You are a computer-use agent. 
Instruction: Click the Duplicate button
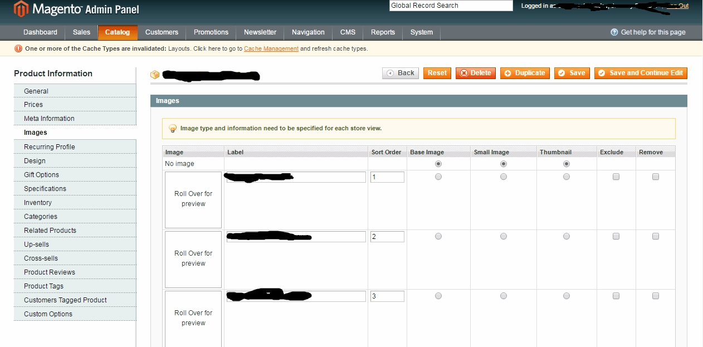(x=525, y=73)
